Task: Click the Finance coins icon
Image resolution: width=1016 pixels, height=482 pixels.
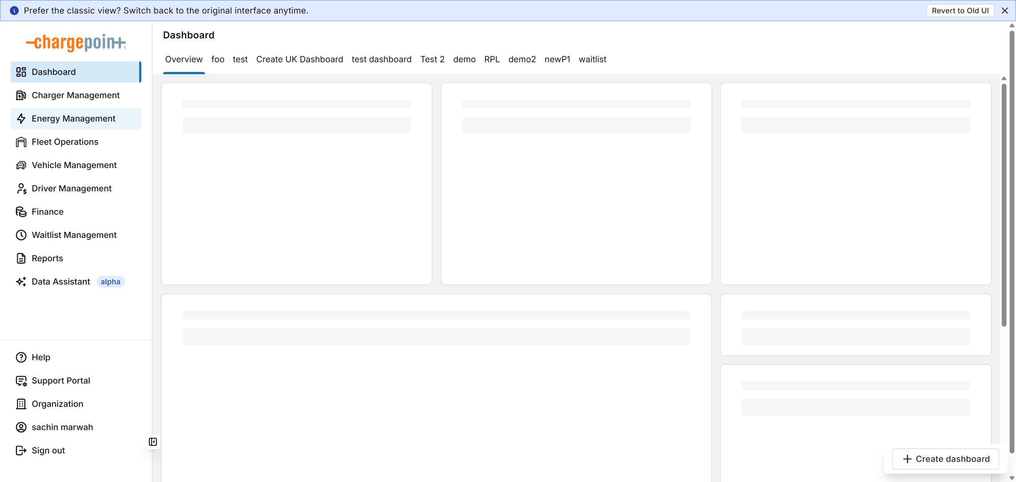Action: (21, 212)
